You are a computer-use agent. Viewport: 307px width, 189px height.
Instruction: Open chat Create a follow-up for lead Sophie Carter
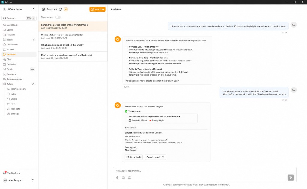(x=73, y=36)
